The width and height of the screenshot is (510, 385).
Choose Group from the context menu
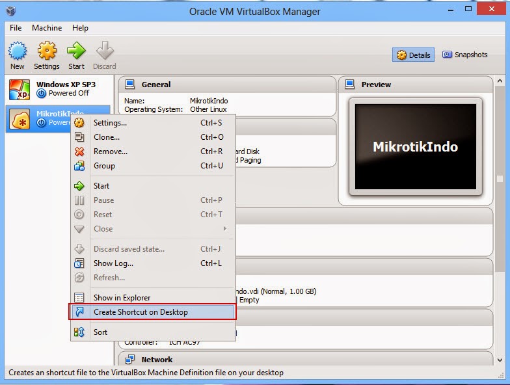pos(153,166)
